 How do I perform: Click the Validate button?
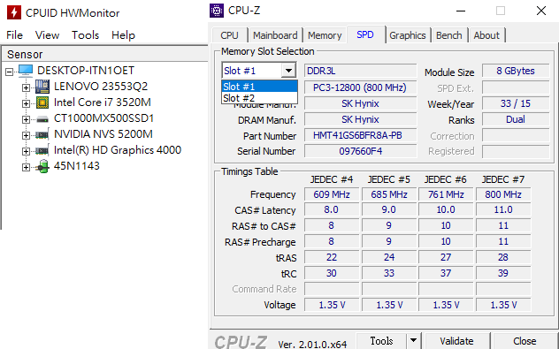point(456,341)
